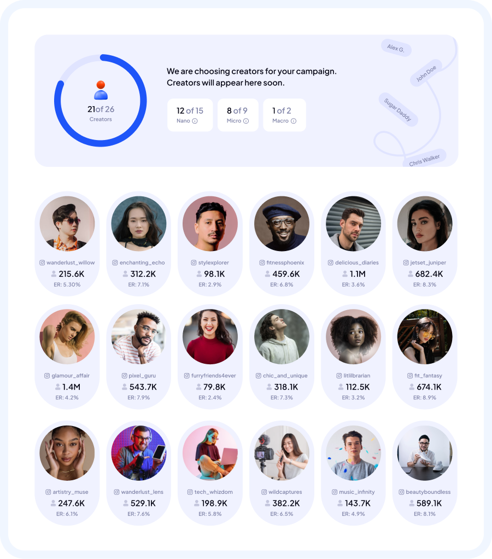Select the 1 of 2 Macro card

[284, 115]
